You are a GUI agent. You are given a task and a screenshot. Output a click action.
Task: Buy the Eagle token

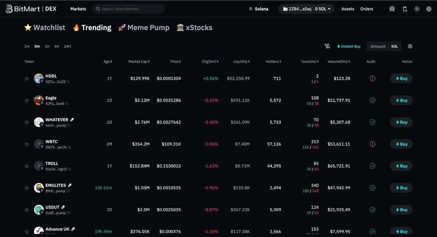pos(401,100)
